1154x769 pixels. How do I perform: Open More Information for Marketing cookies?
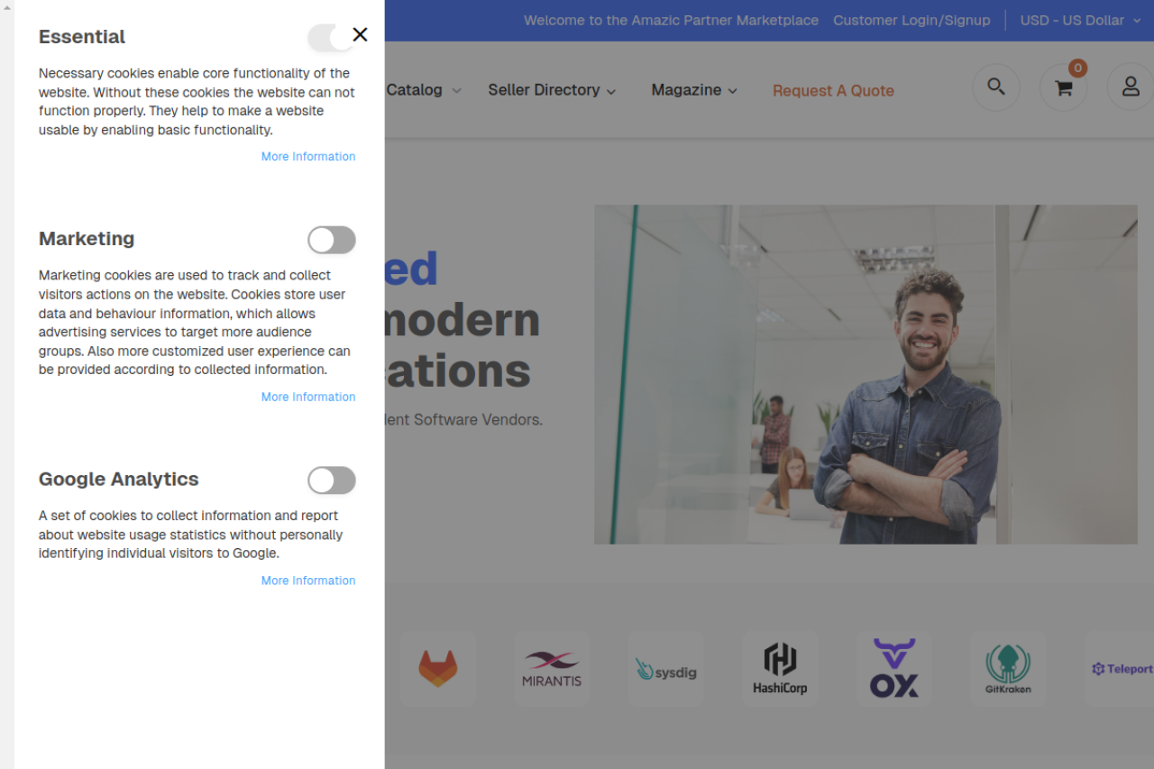click(x=308, y=397)
